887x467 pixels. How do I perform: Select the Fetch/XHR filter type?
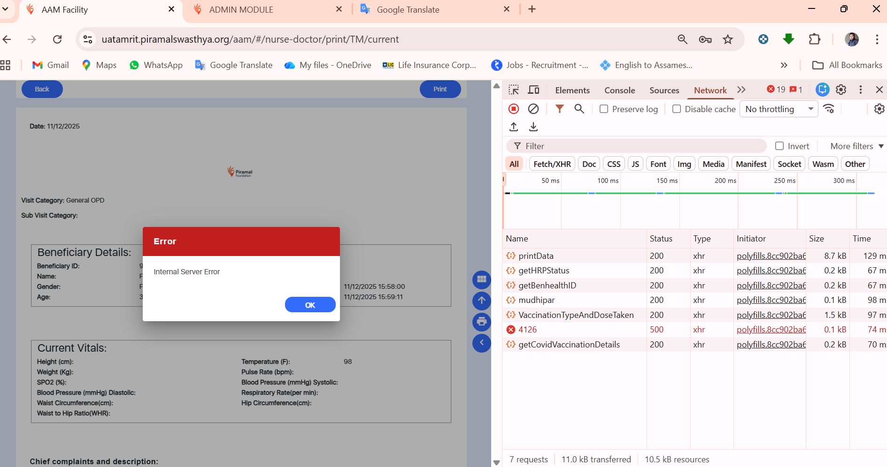click(x=552, y=164)
